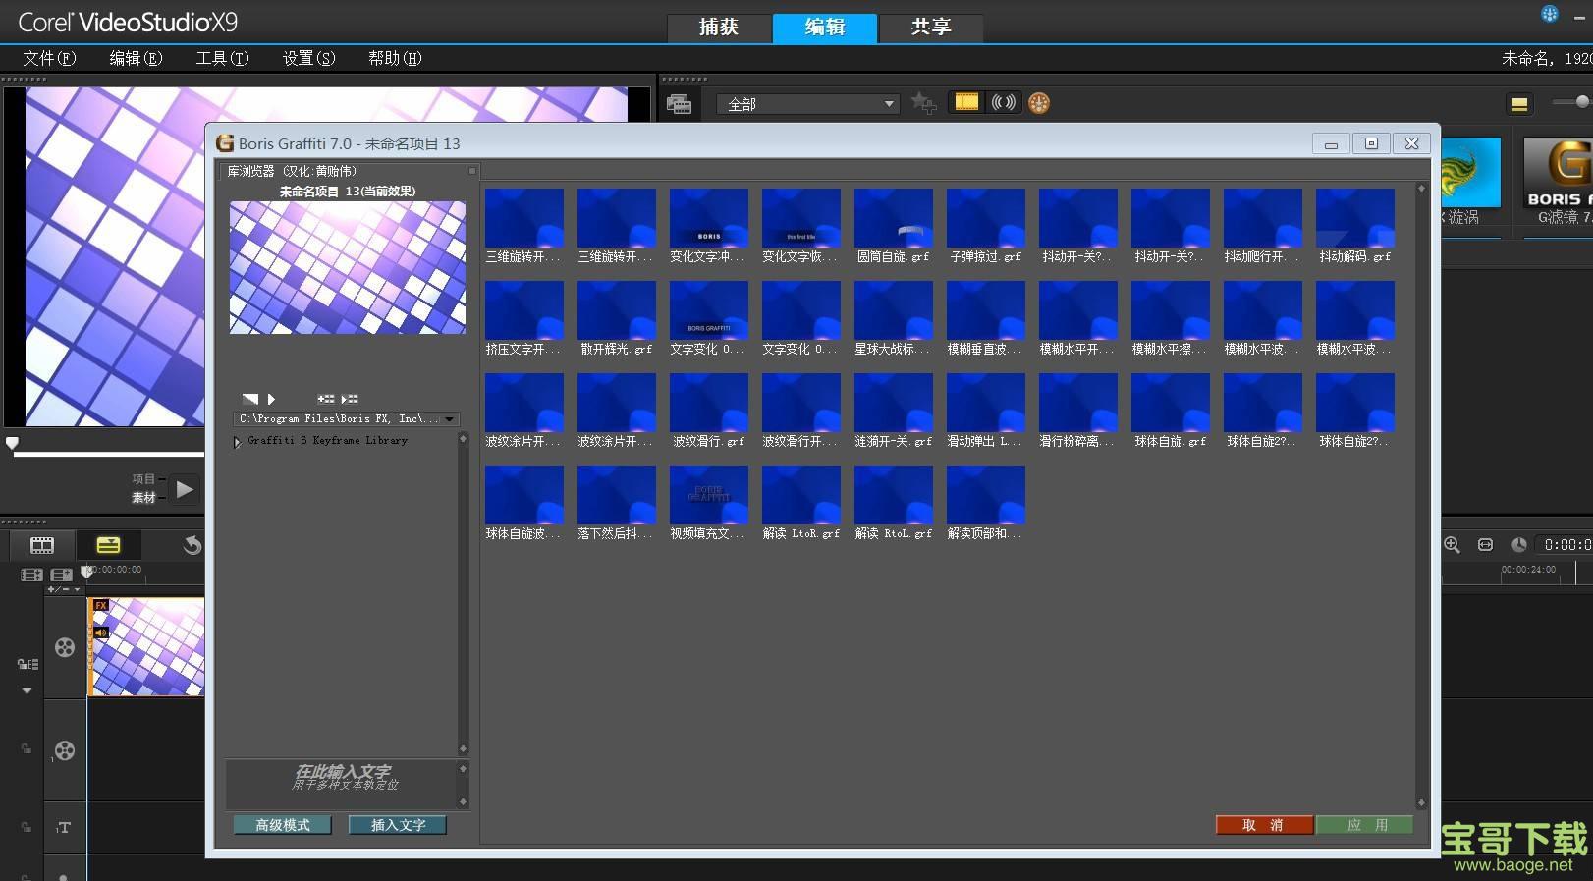The width and height of the screenshot is (1593, 881).
Task: Click the 应用 apply button
Action: [x=1365, y=825]
